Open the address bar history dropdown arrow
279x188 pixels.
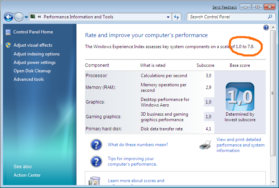coord(168,17)
